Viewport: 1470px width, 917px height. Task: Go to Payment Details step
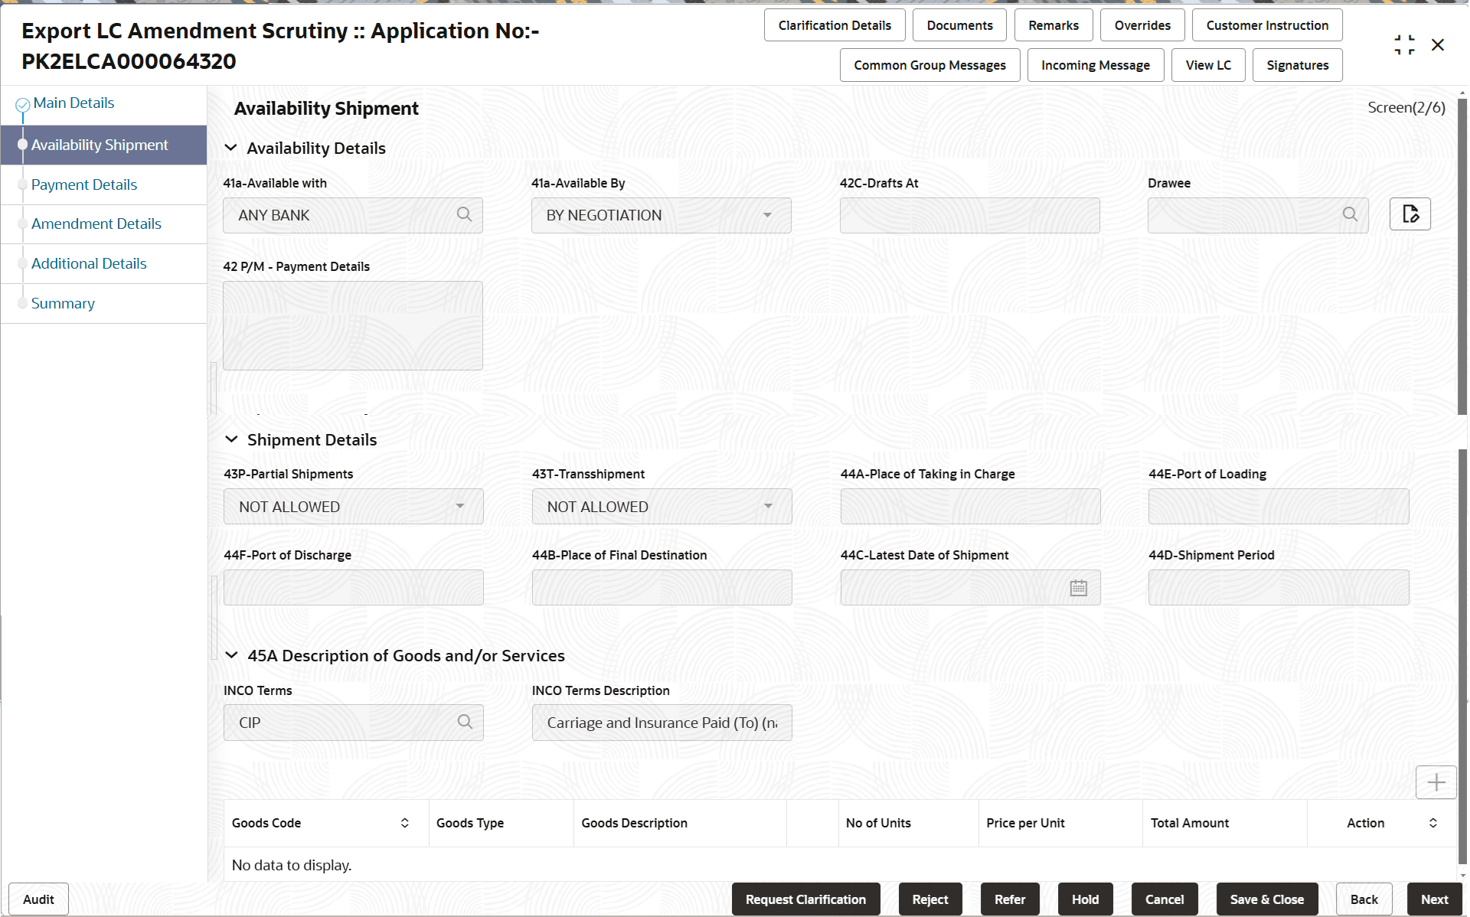click(84, 184)
